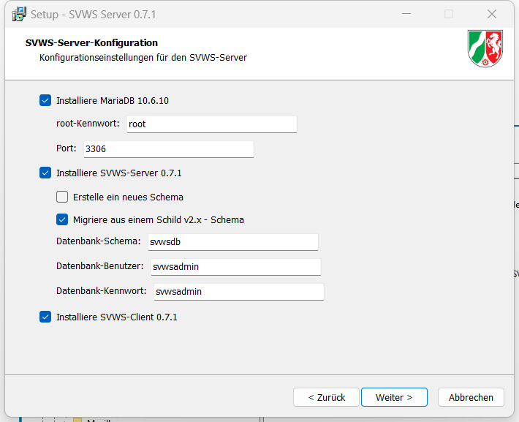Image resolution: width=519 pixels, height=422 pixels.
Task: Minimize the Setup window
Action: click(406, 14)
